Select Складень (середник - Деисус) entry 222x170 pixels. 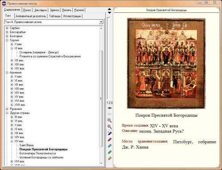tap(39, 52)
